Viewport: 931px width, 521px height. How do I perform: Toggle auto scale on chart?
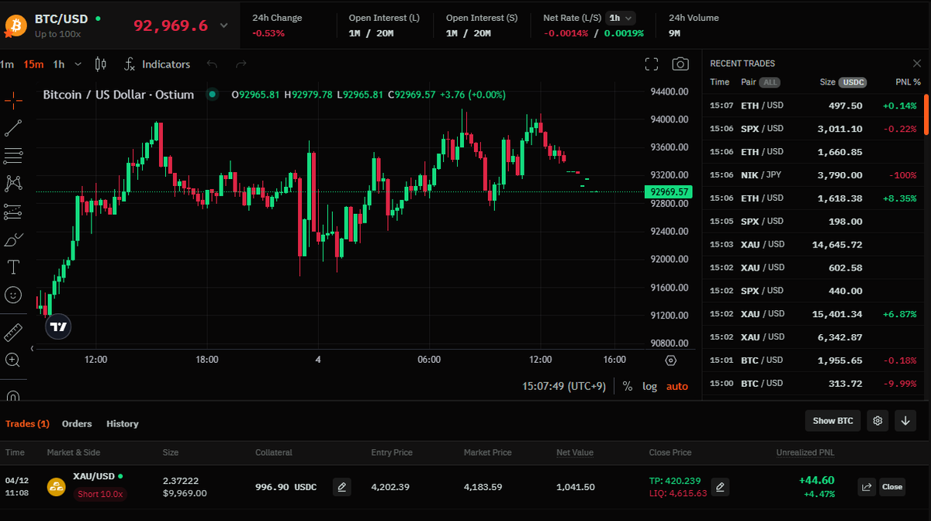point(677,386)
